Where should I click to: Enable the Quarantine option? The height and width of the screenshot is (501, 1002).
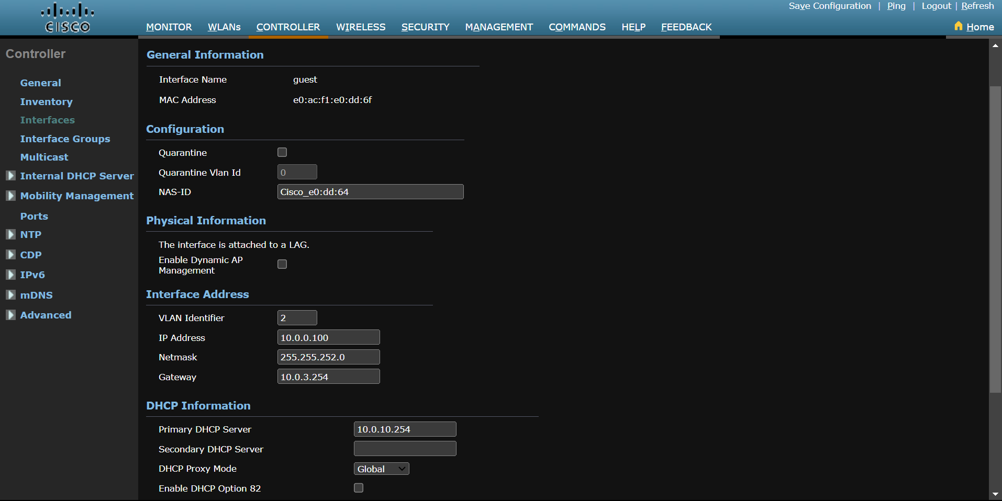coord(282,152)
